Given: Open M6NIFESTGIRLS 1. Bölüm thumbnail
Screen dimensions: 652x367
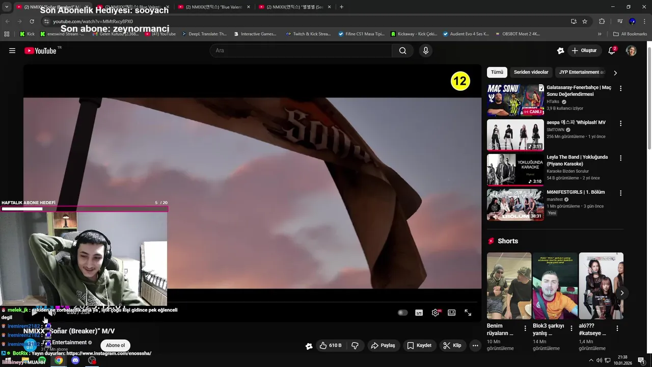Looking at the screenshot, I should click(x=515, y=204).
